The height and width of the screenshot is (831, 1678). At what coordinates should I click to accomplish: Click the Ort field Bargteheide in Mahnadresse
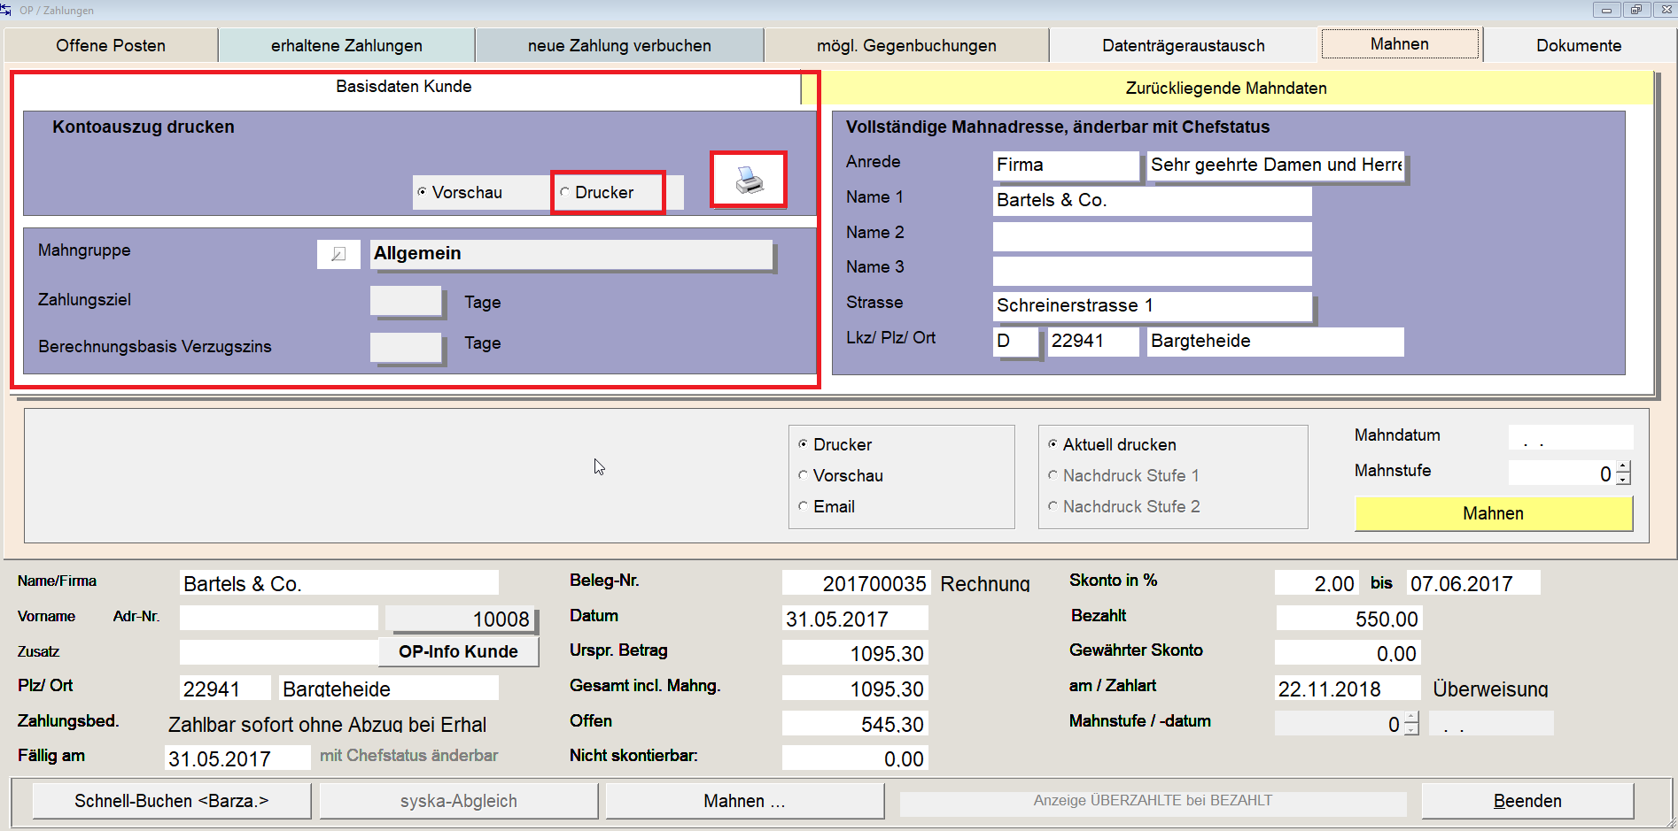tap(1276, 341)
